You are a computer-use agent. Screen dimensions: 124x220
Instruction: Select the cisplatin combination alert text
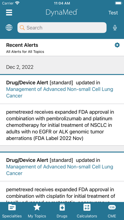(61, 196)
